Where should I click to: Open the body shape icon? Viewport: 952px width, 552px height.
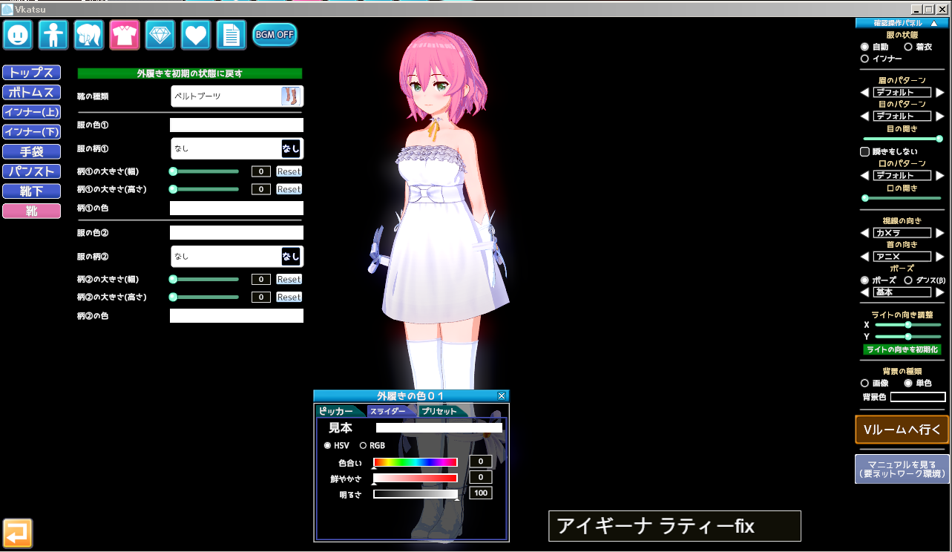coord(53,35)
